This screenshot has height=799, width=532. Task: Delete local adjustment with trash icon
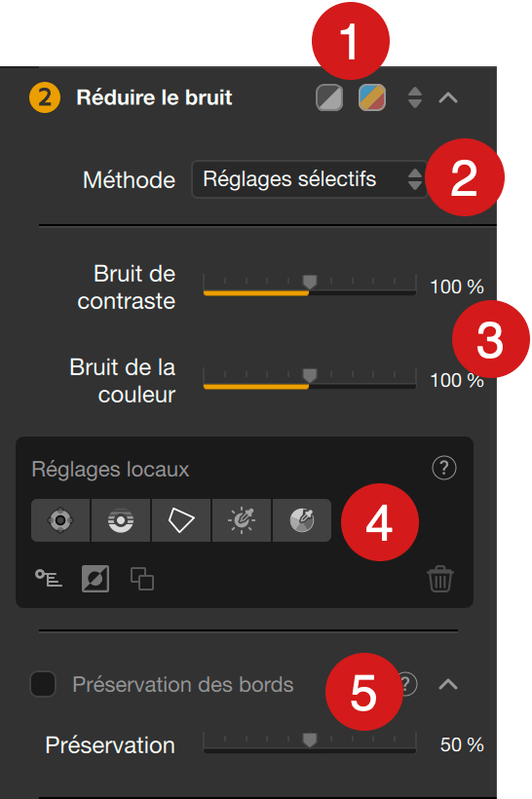pos(439,579)
